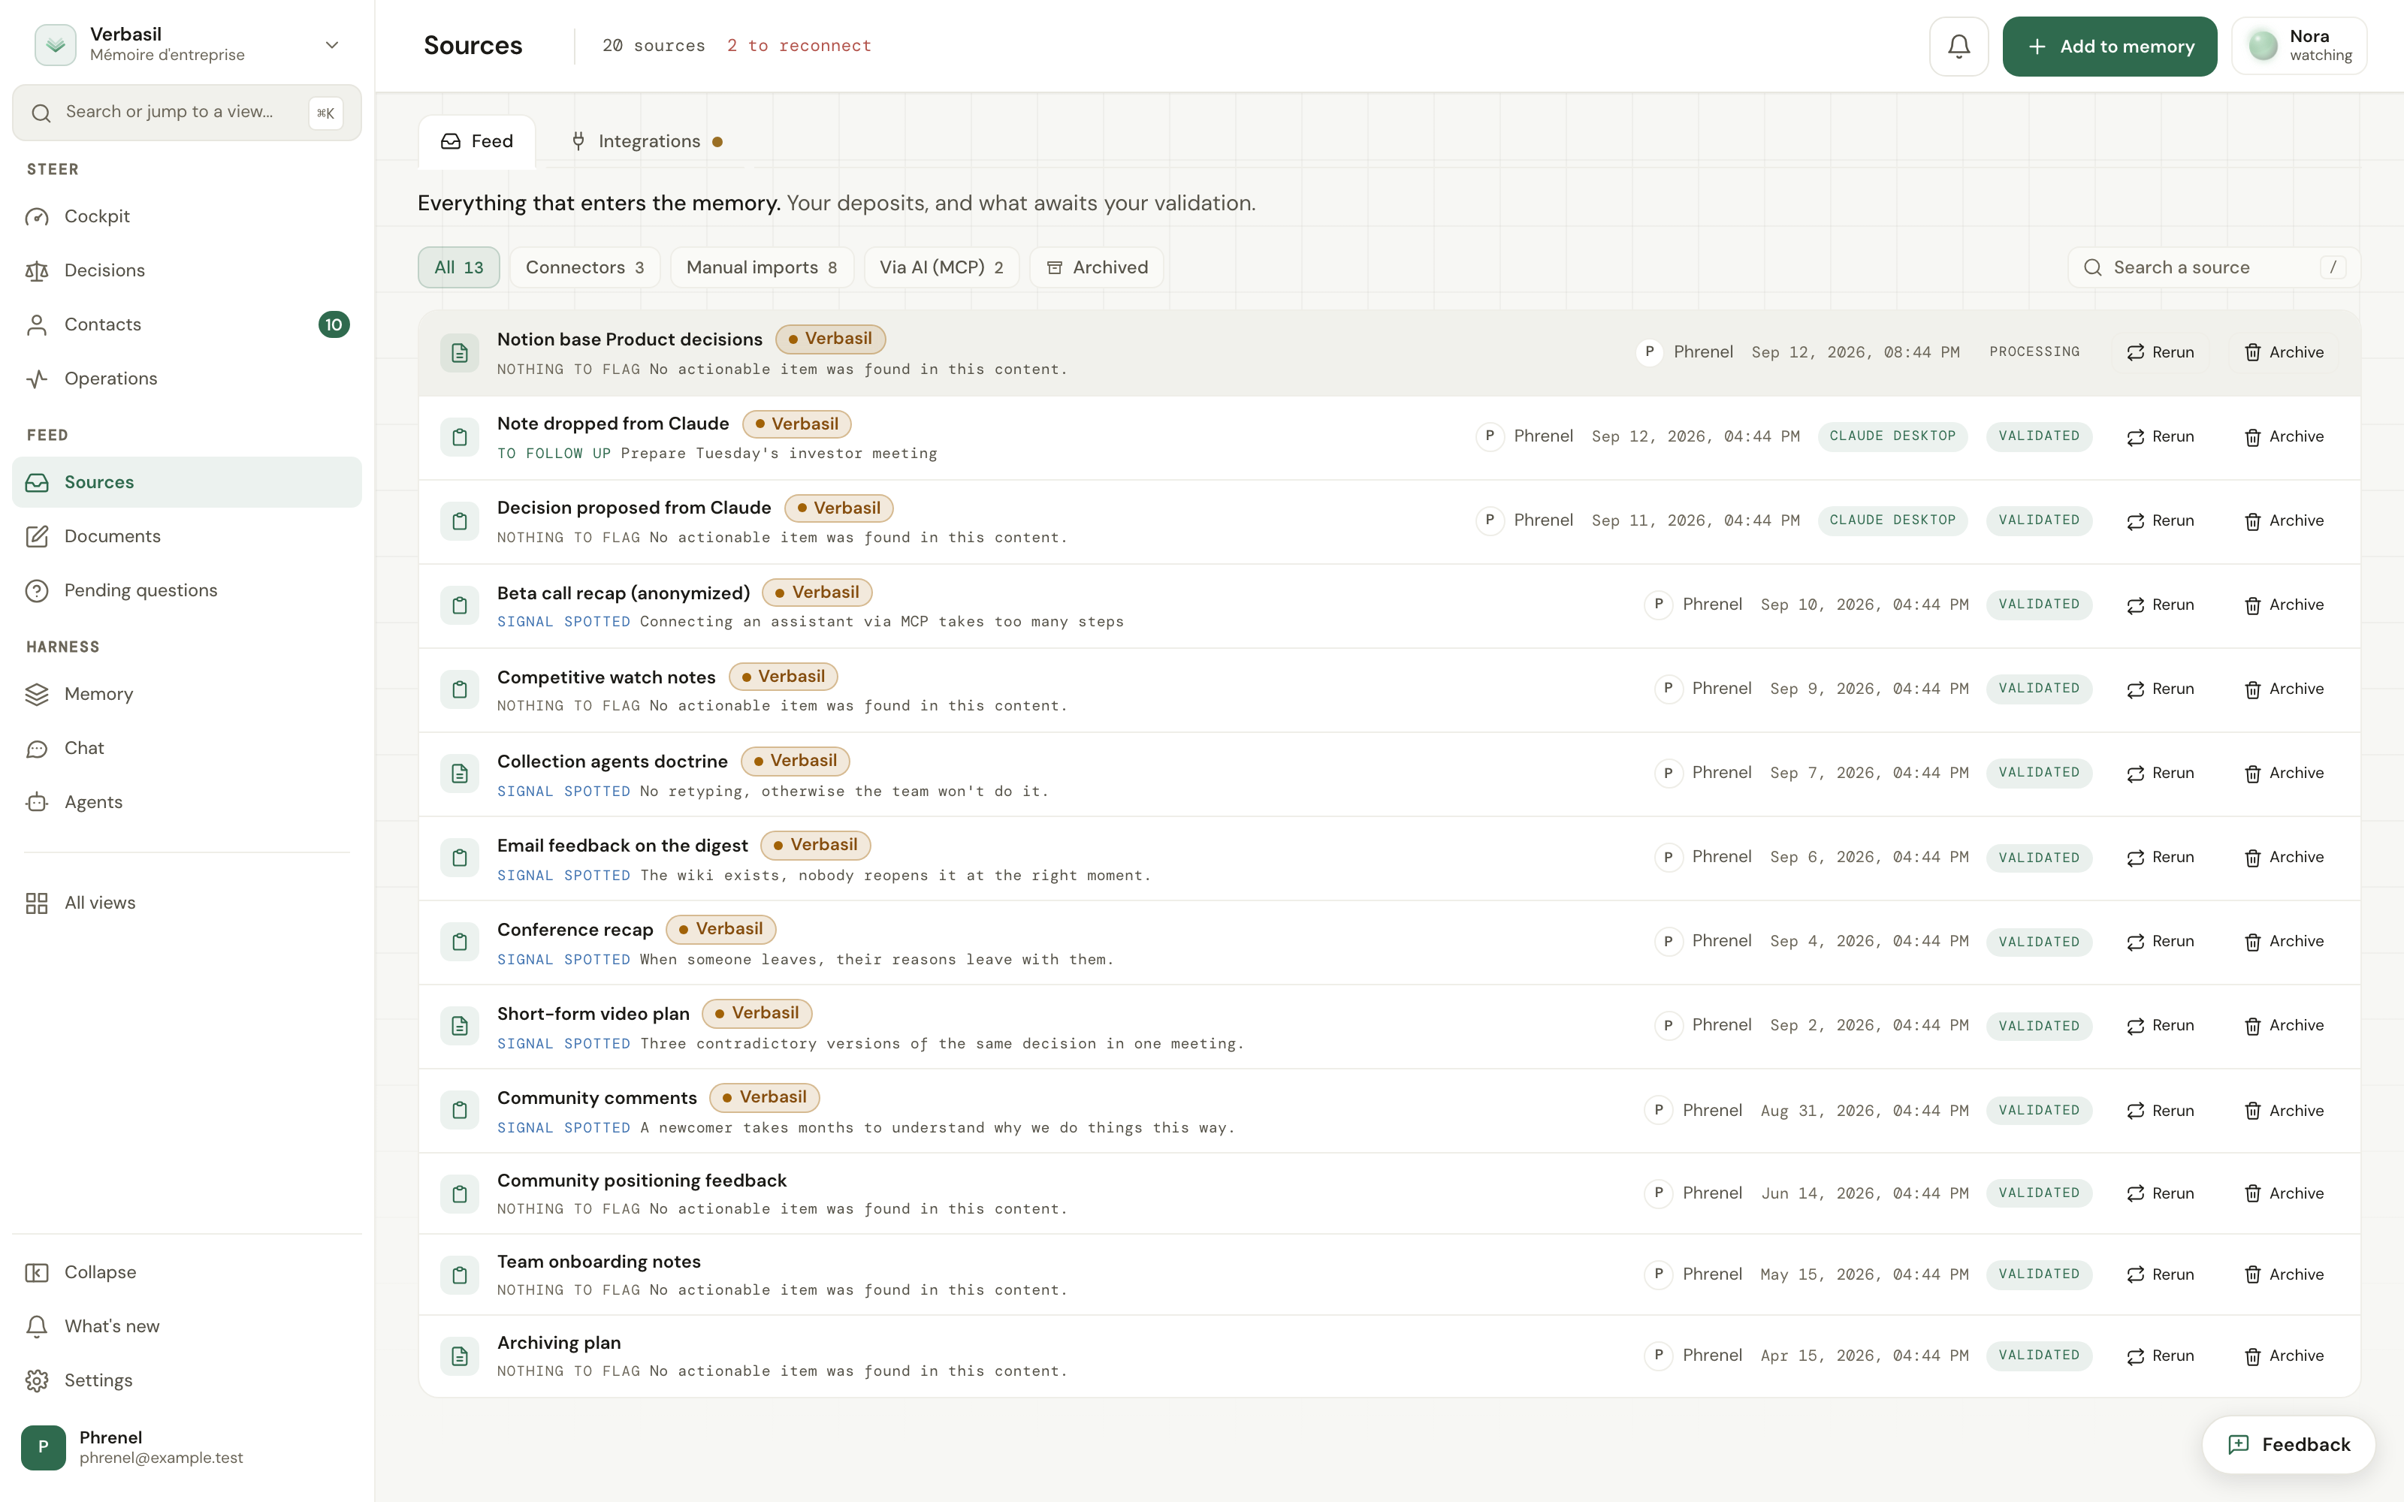Open Phrenel account profile at sidebar bottom
2404x1502 pixels.
(187, 1447)
